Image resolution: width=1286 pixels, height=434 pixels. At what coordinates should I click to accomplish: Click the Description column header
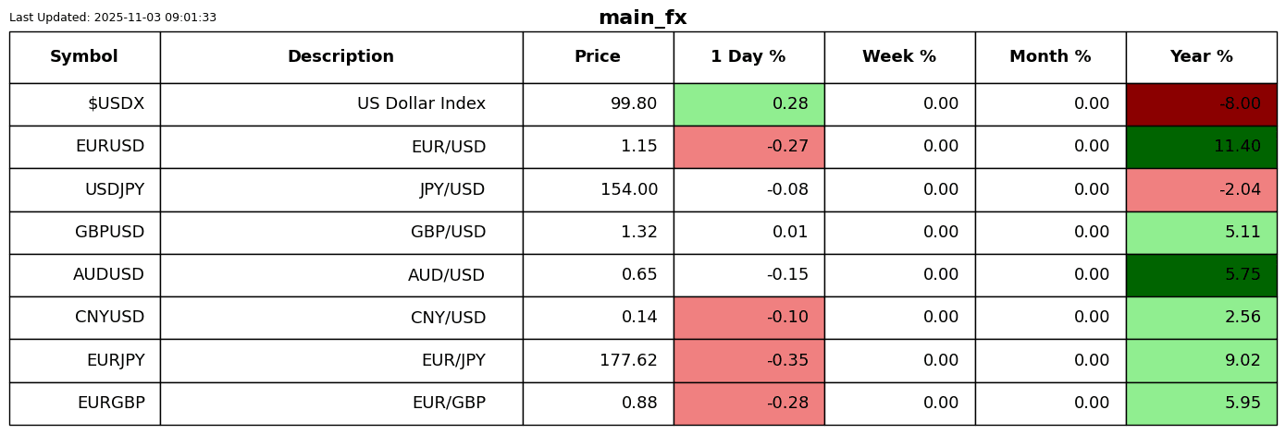coord(340,57)
